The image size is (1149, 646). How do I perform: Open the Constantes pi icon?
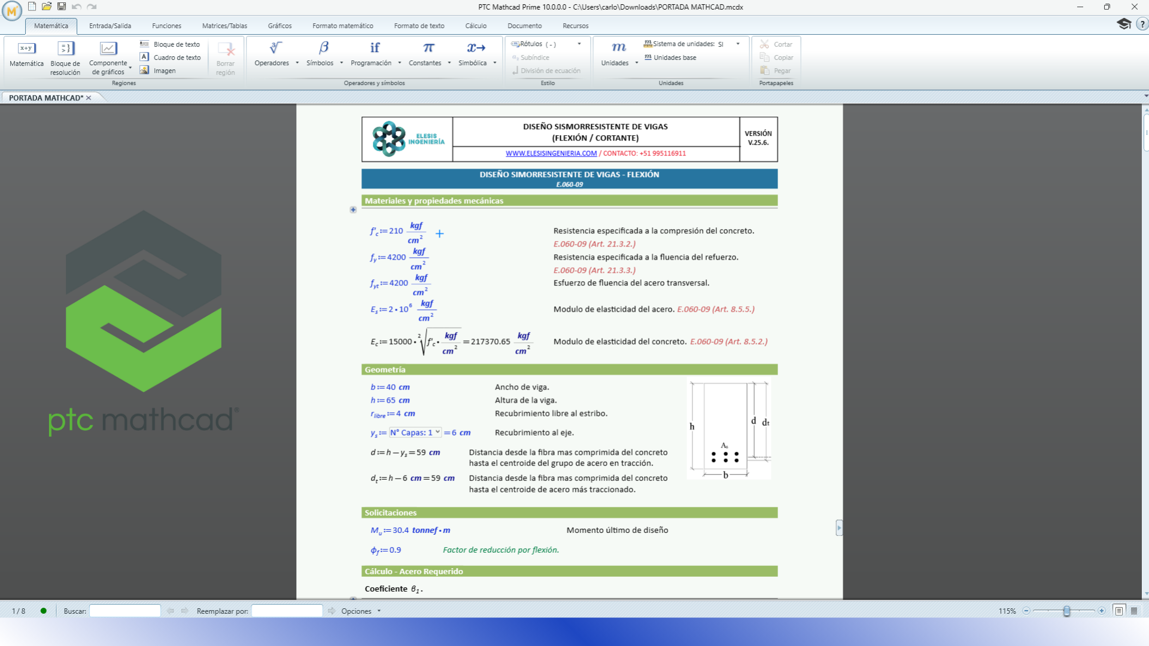coord(428,48)
